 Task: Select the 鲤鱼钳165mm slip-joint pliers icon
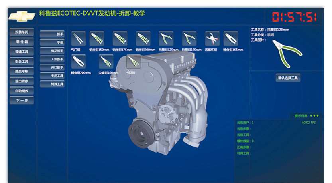pyautogui.click(x=231, y=39)
